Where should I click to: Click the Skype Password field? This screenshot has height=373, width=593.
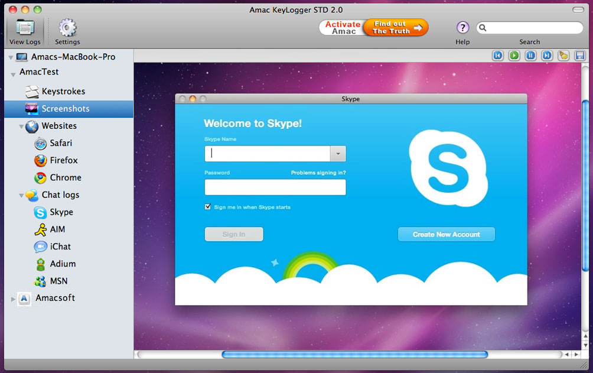[x=275, y=187]
